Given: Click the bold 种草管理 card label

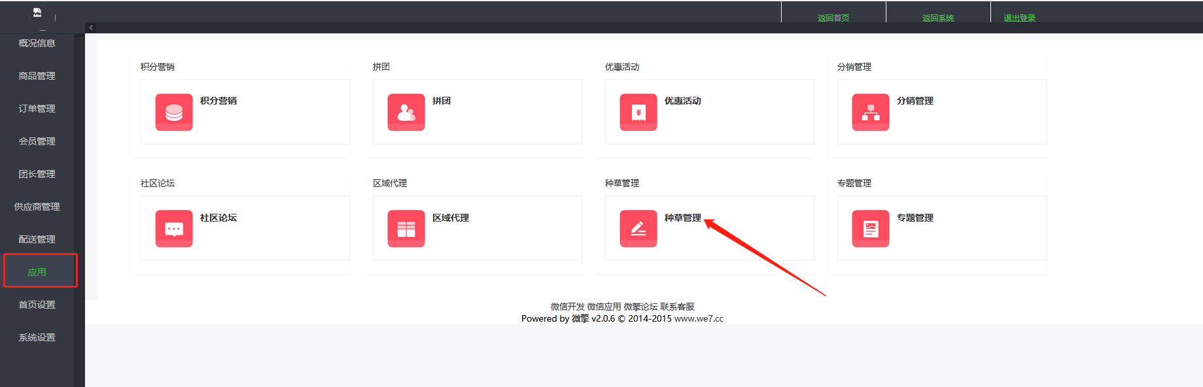Looking at the screenshot, I should pos(683,218).
